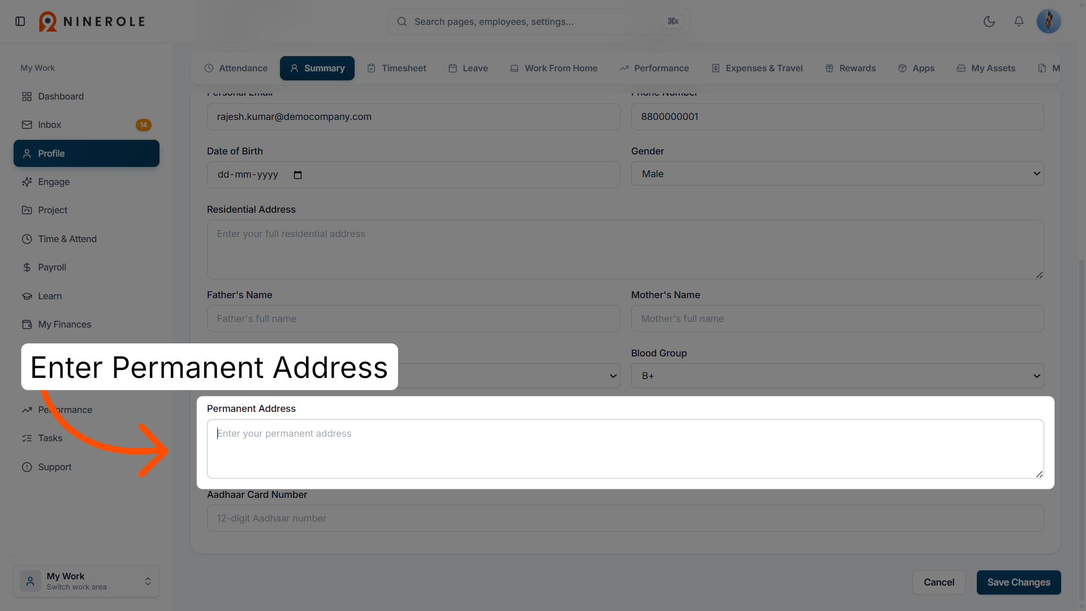The width and height of the screenshot is (1086, 611).
Task: Open user avatar menu
Action: (1049, 21)
